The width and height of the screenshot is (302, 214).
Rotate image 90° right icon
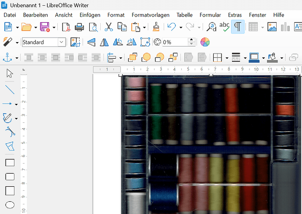(x=132, y=42)
